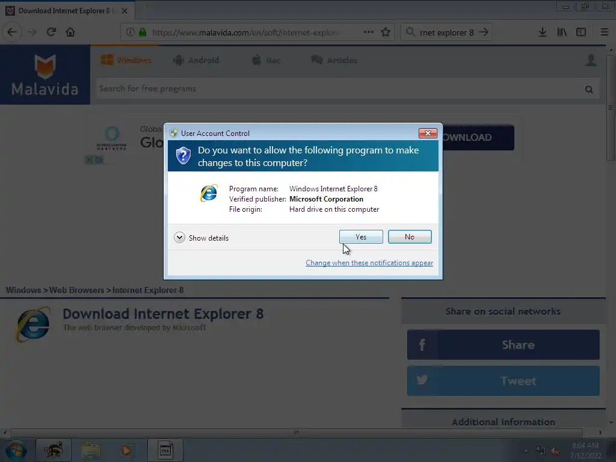
Task: Click the green padlock security icon
Action: point(143,32)
